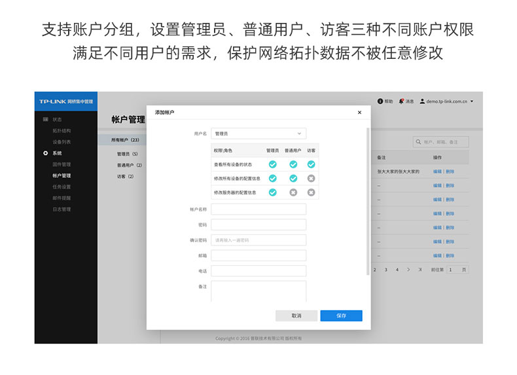Click checkmark for 管理员 in 修改服务器的配置信息 row
Image resolution: width=517 pixels, height=375 pixels.
click(x=273, y=192)
